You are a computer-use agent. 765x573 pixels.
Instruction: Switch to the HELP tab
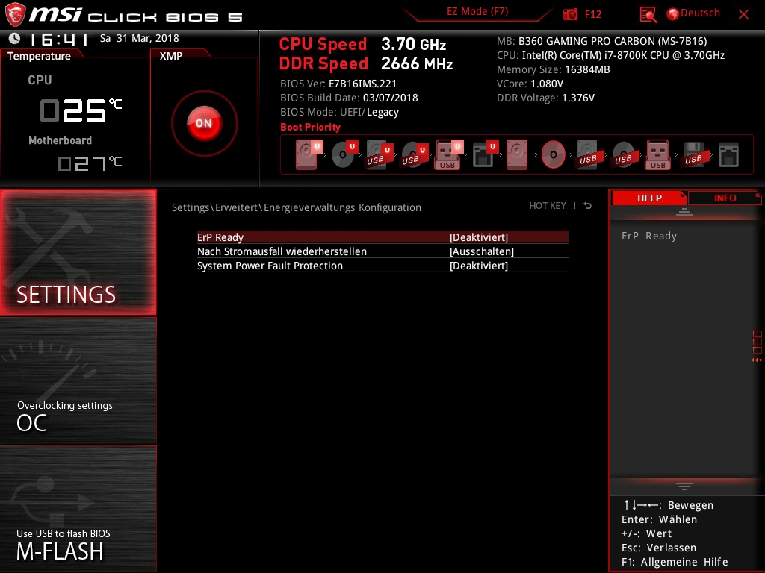pos(649,198)
